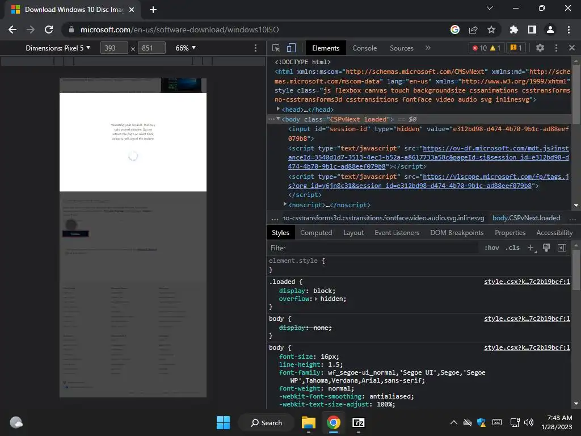
Task: Click the forward navigation arrow
Action: click(31, 30)
